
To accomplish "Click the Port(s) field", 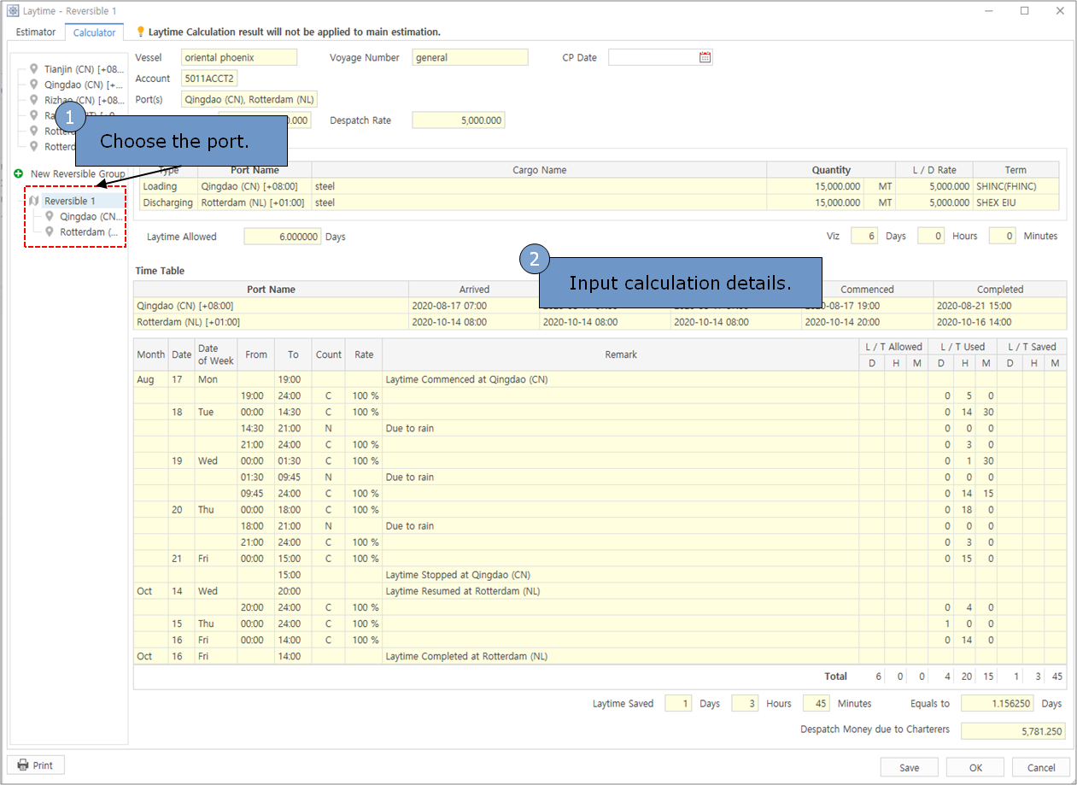I will (x=249, y=99).
